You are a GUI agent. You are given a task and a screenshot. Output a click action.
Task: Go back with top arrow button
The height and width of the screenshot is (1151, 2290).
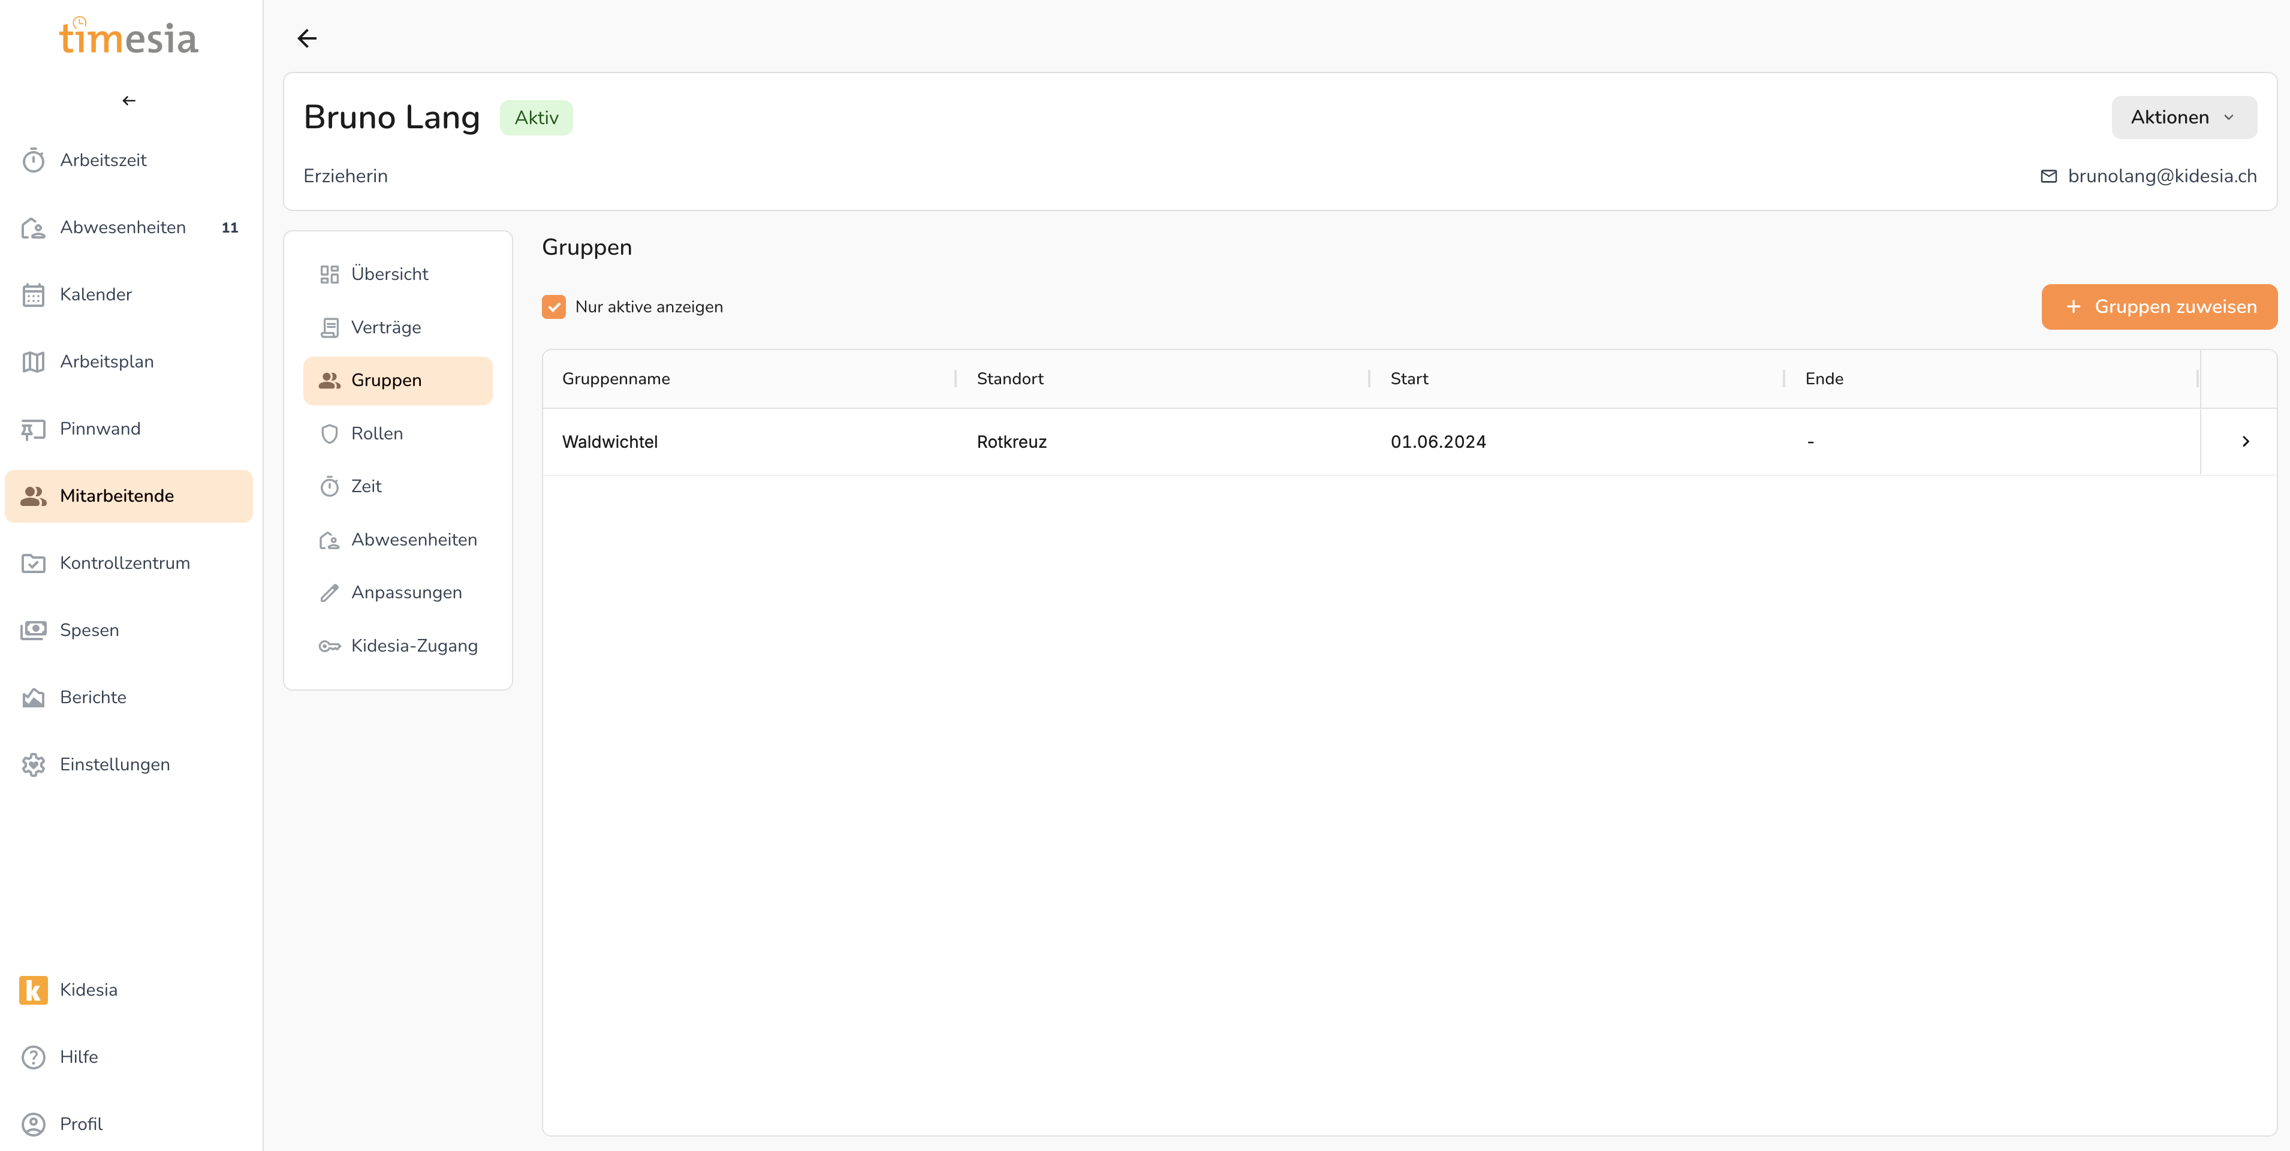(307, 38)
